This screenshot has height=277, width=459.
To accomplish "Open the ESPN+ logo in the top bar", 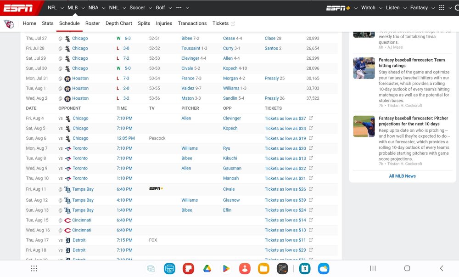I will [x=338, y=8].
